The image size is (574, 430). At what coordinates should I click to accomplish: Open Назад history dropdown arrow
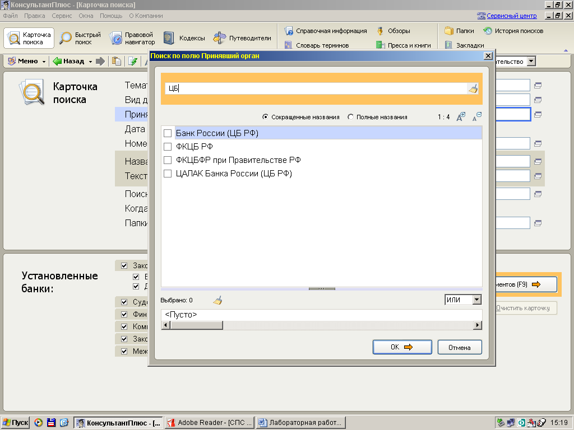point(90,62)
